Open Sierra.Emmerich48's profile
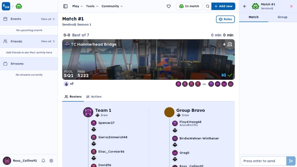 point(113,137)
